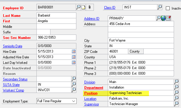Click Division field Main
Image resolution: width=181 pixels, height=108 pixels.
pyautogui.click(x=141, y=82)
